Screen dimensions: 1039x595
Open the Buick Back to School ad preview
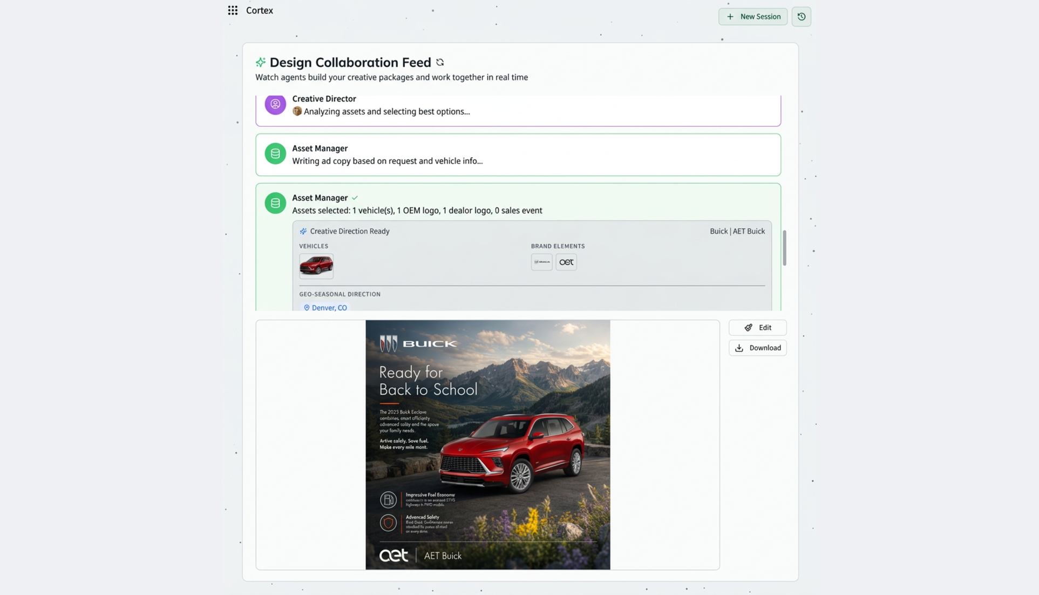[x=487, y=445]
